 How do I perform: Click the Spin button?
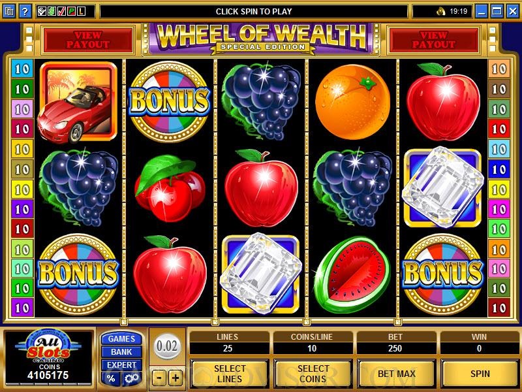tap(480, 374)
